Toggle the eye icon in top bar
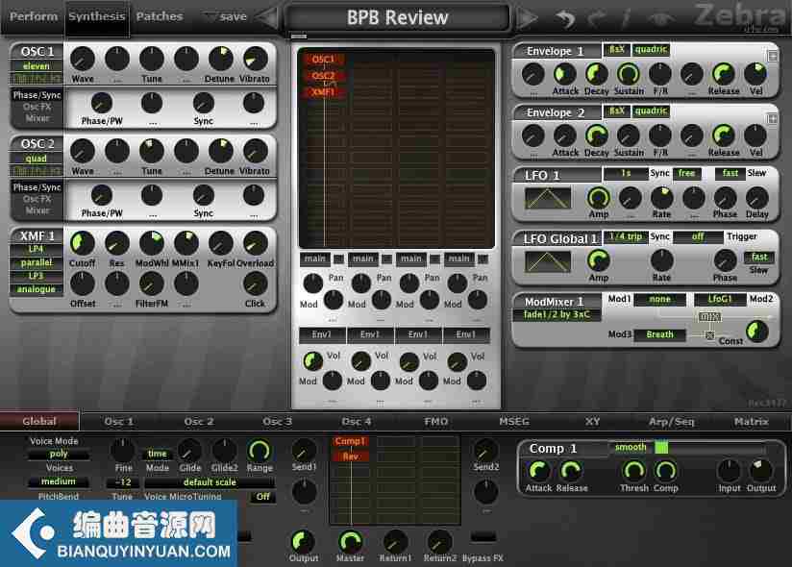792x567 pixels. click(x=661, y=18)
